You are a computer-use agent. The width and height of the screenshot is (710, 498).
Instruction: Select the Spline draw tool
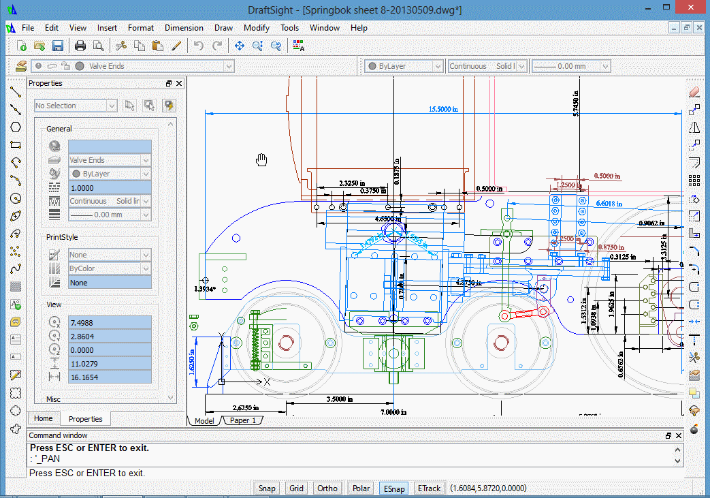click(16, 269)
